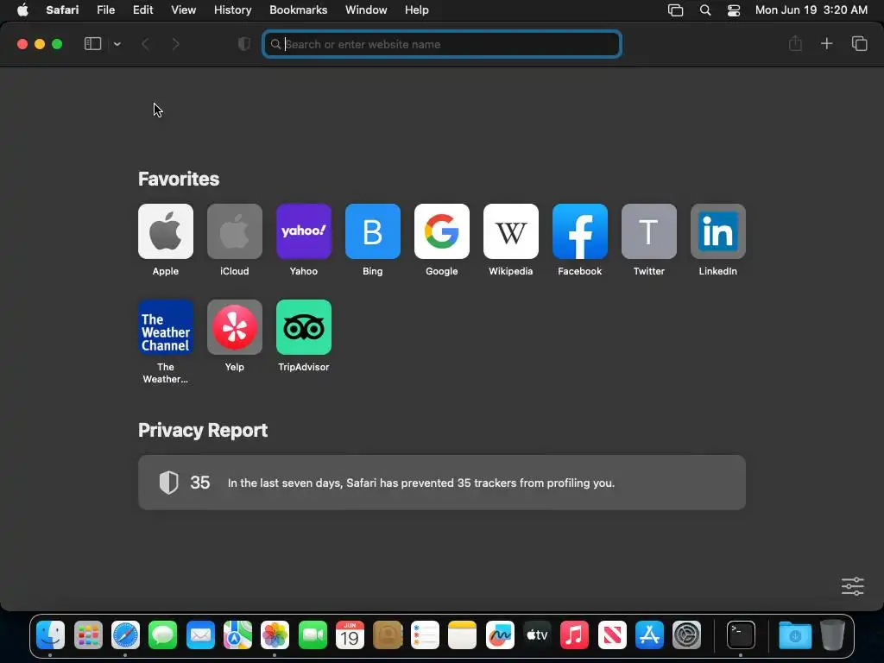Go forward to next page
The height and width of the screenshot is (663, 884).
point(175,44)
